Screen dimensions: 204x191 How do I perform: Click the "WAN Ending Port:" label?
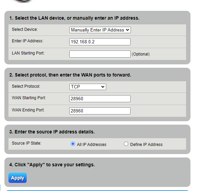tap(28, 110)
